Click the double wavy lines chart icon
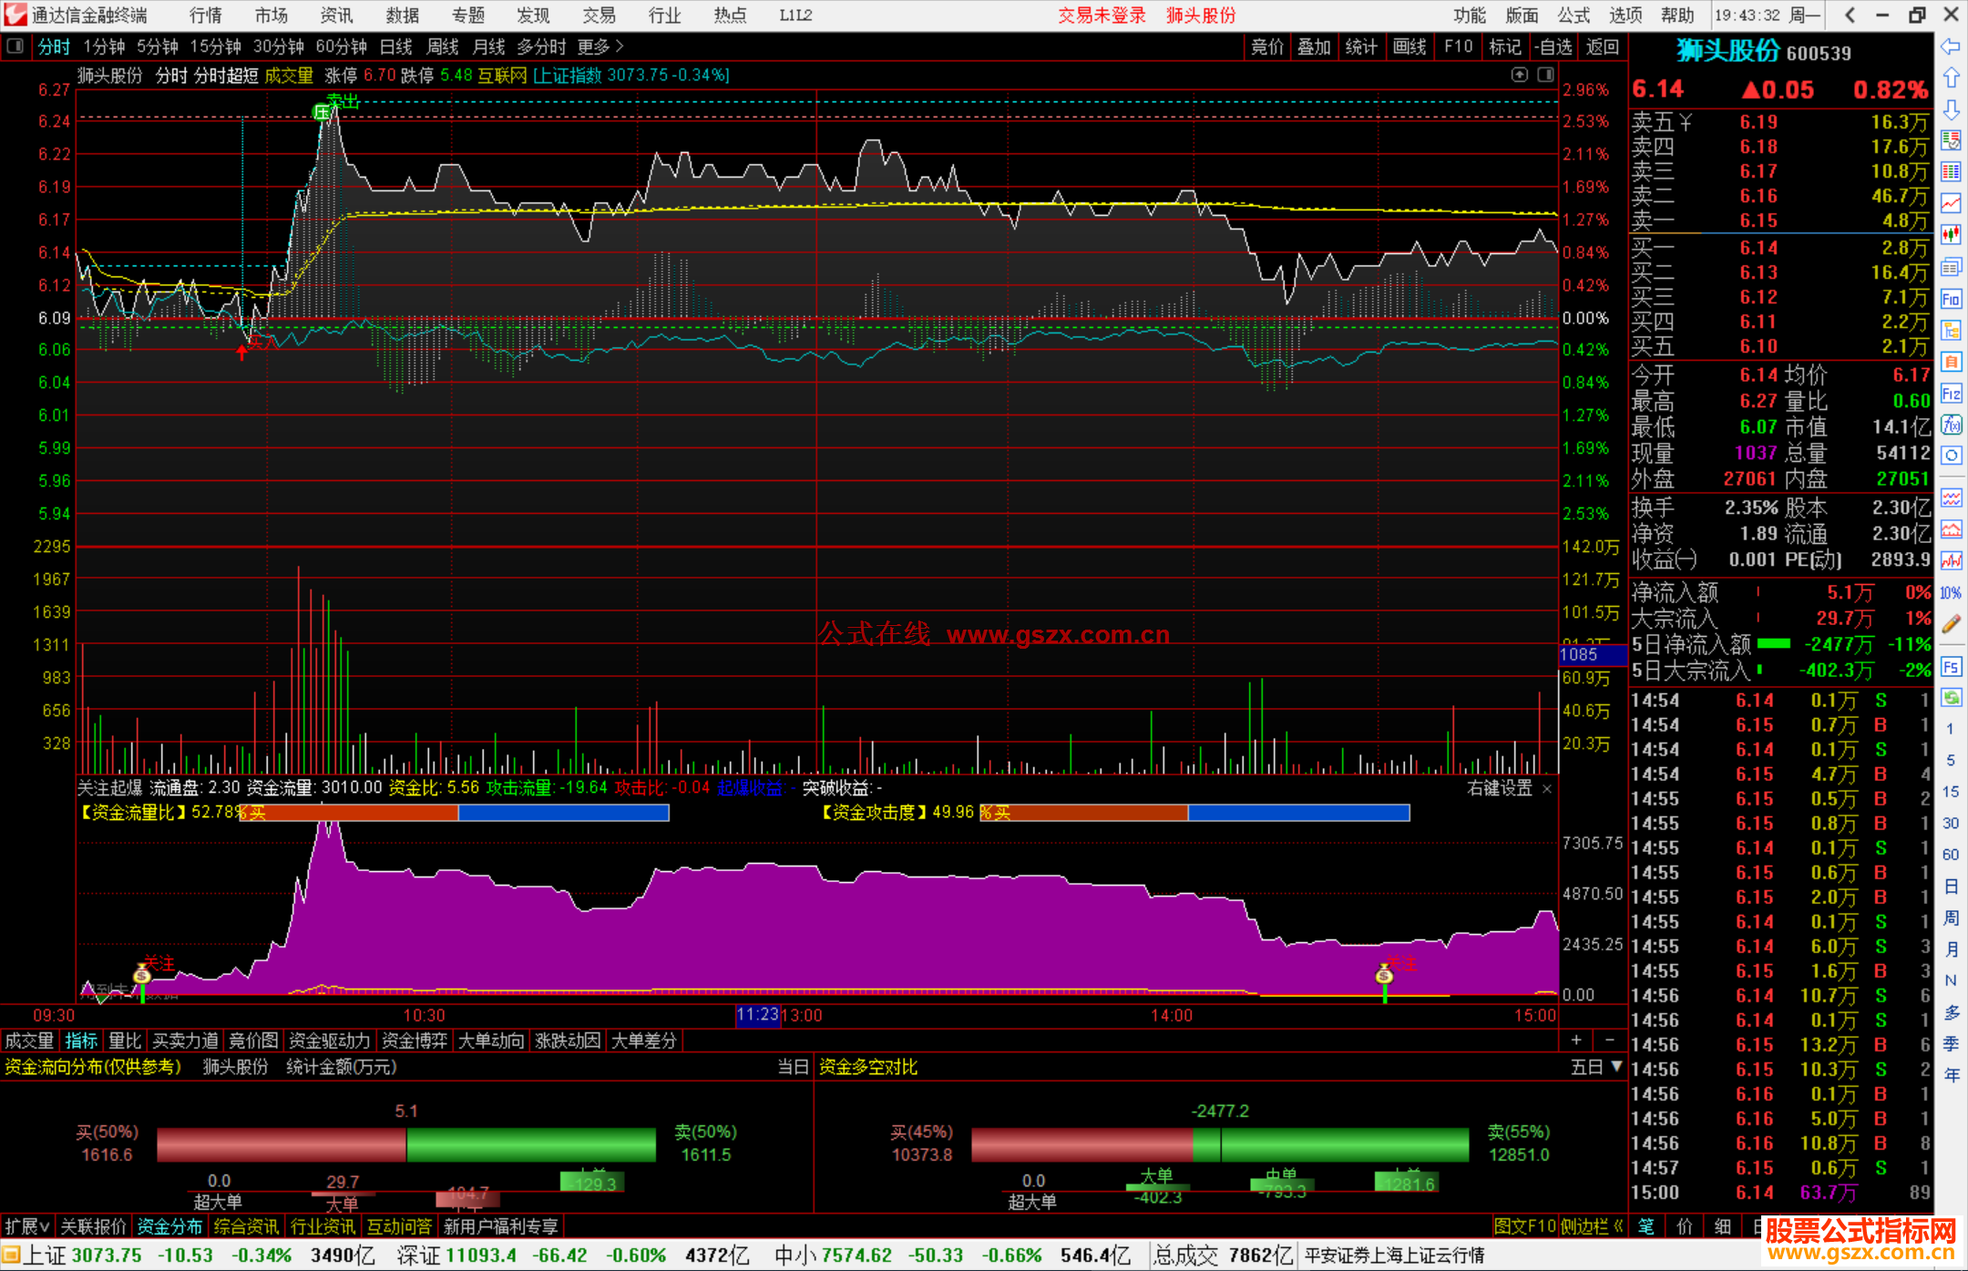The height and width of the screenshot is (1271, 1968). click(x=1951, y=498)
